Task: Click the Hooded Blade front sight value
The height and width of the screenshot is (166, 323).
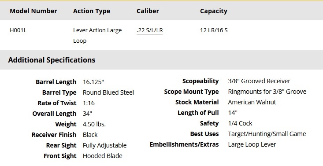Action: (103, 156)
